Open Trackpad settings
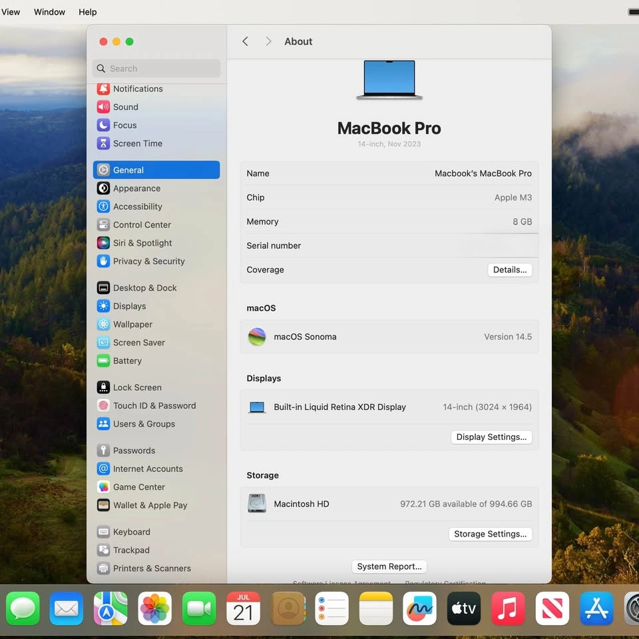The width and height of the screenshot is (639, 639). [156, 550]
